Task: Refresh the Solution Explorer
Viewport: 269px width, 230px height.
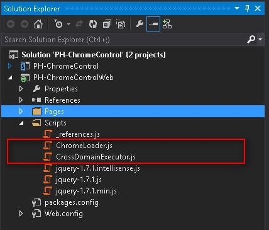Action: pos(93,24)
